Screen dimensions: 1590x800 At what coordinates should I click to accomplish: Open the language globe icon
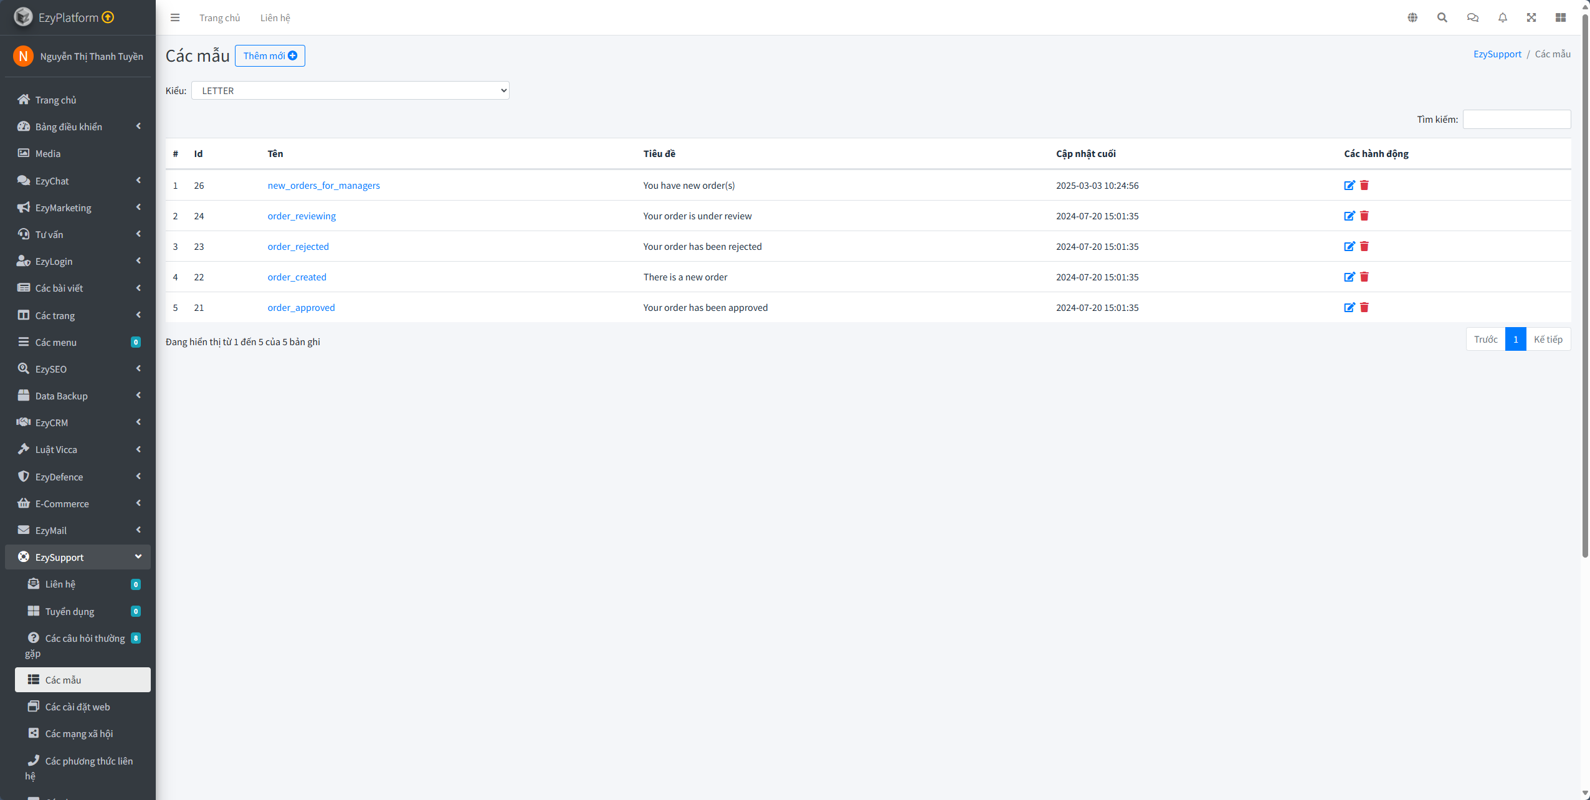1412,17
